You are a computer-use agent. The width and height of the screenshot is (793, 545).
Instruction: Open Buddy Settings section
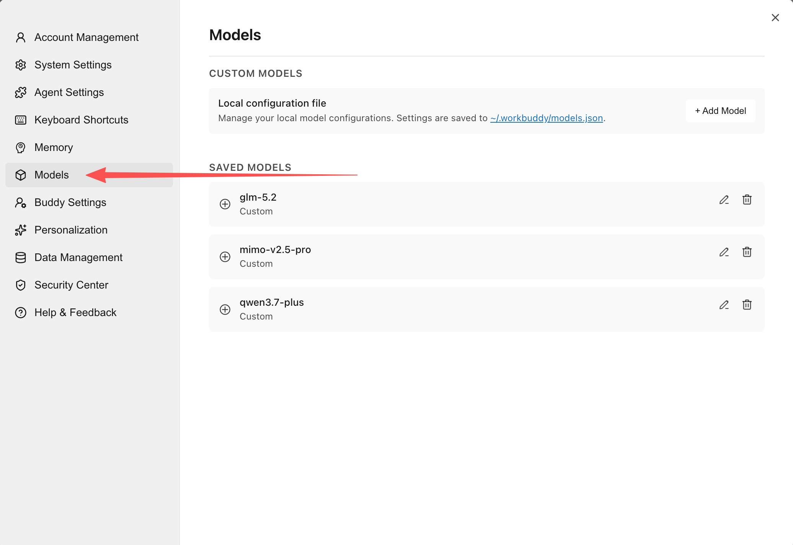pos(89,203)
